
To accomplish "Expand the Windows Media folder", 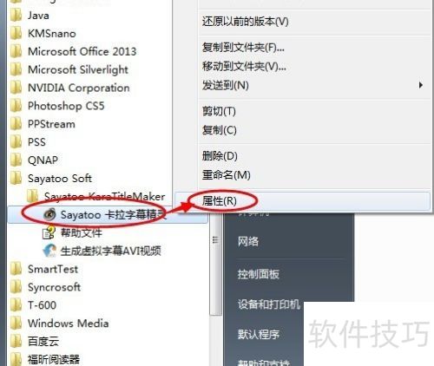I will [59, 324].
